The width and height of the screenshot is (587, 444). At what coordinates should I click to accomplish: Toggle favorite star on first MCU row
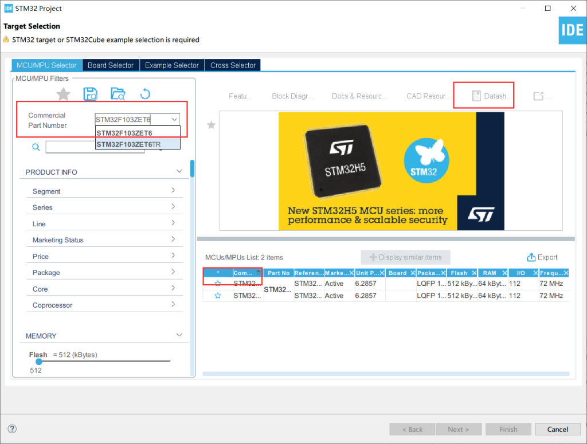pos(218,284)
